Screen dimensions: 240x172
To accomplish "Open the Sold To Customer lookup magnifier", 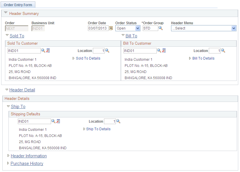I will coord(43,51).
